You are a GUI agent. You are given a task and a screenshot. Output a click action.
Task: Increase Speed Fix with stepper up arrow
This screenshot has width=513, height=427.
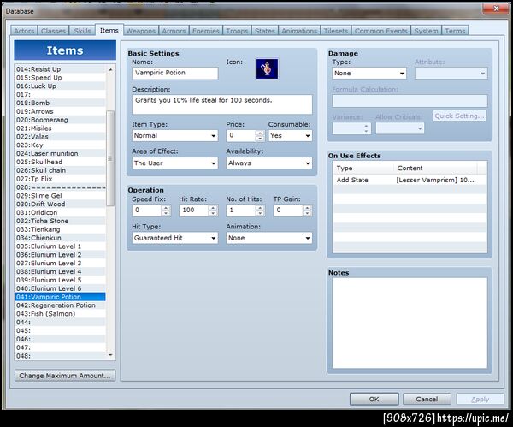[166, 207]
